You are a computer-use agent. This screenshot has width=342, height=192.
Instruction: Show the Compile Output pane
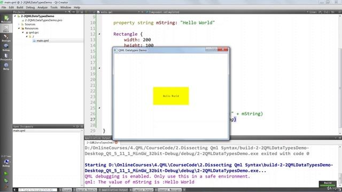[142, 190]
